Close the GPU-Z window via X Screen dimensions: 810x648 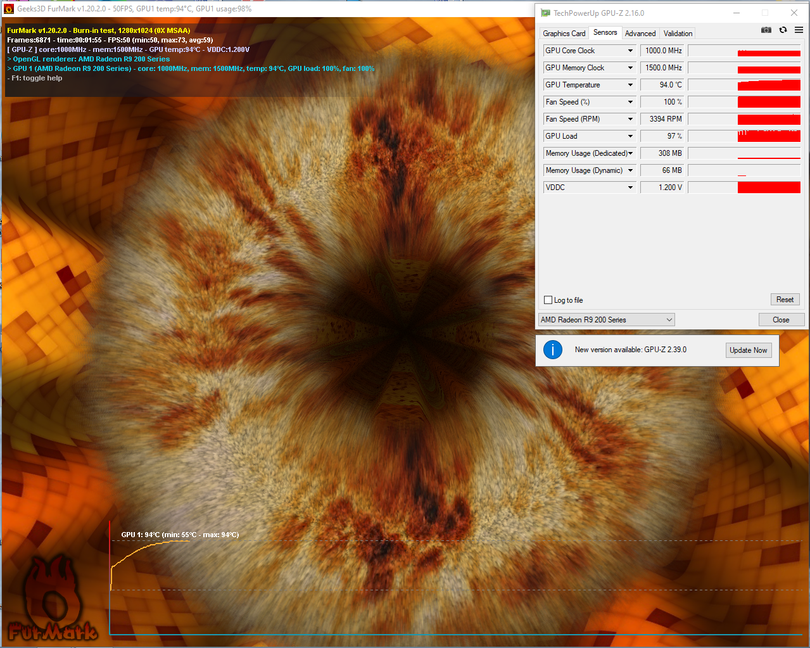[x=794, y=13]
